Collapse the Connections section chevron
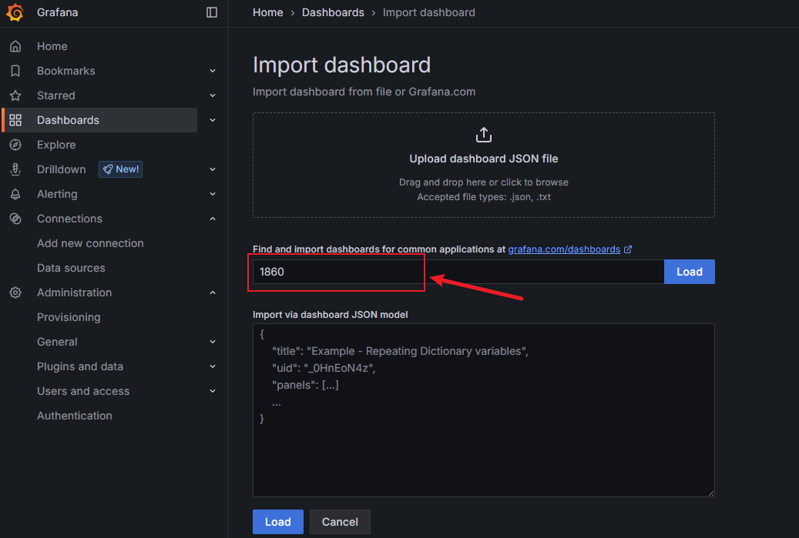Screen dimensions: 799x538 click(213, 219)
